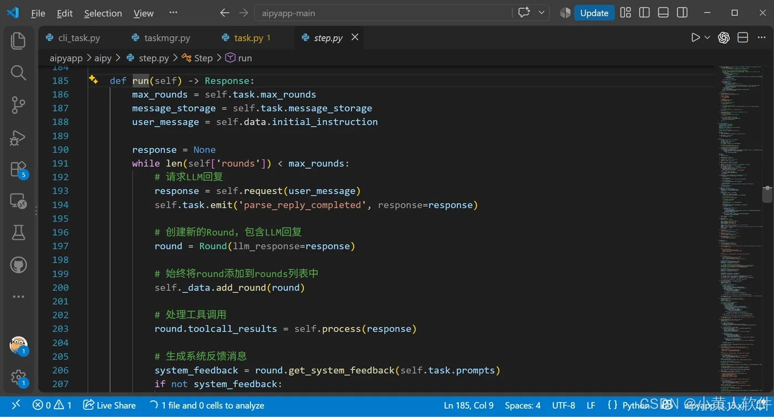
Task: Open the Chat icon in the title bar
Action: 524,13
